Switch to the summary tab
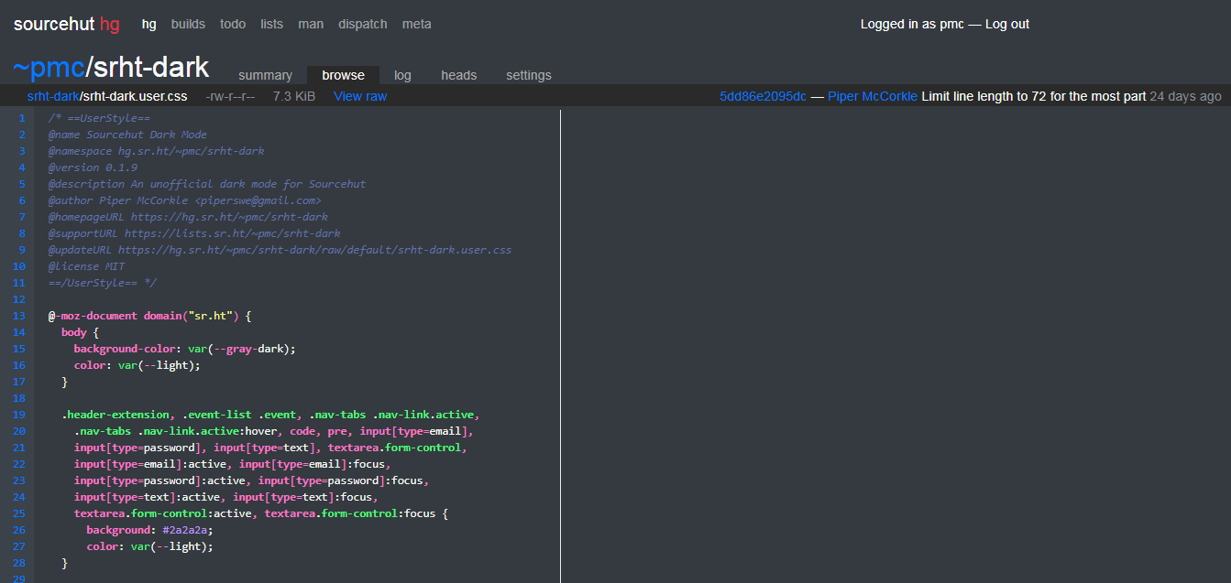 click(x=265, y=75)
